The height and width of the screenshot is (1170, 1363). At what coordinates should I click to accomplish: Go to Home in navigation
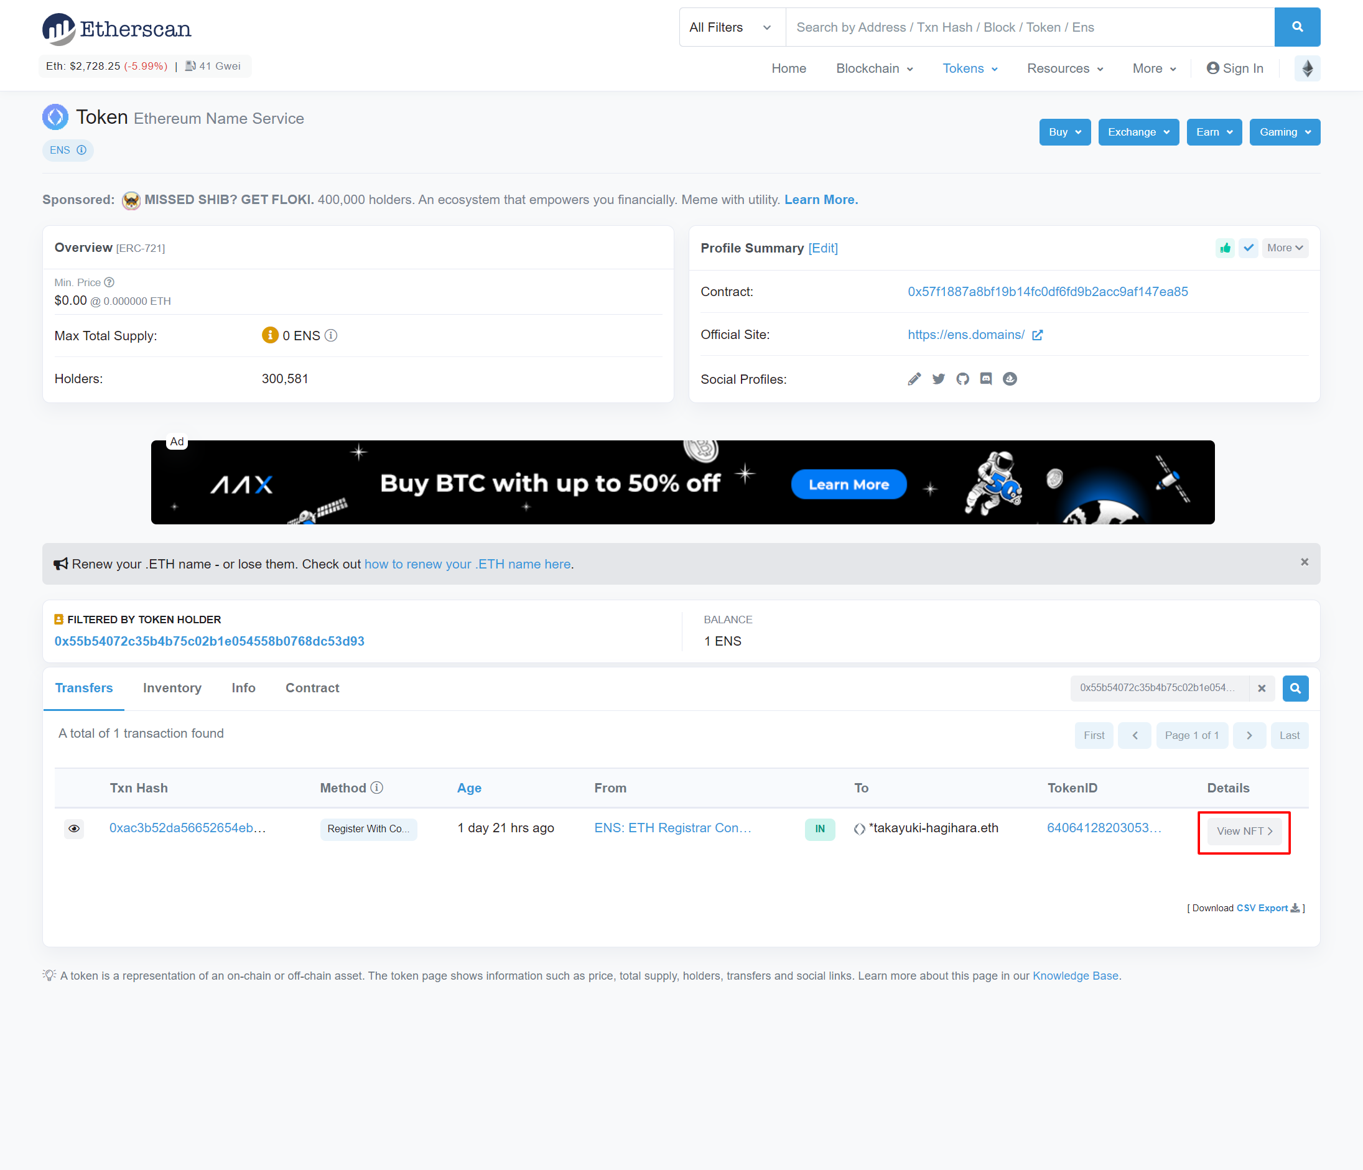(788, 68)
